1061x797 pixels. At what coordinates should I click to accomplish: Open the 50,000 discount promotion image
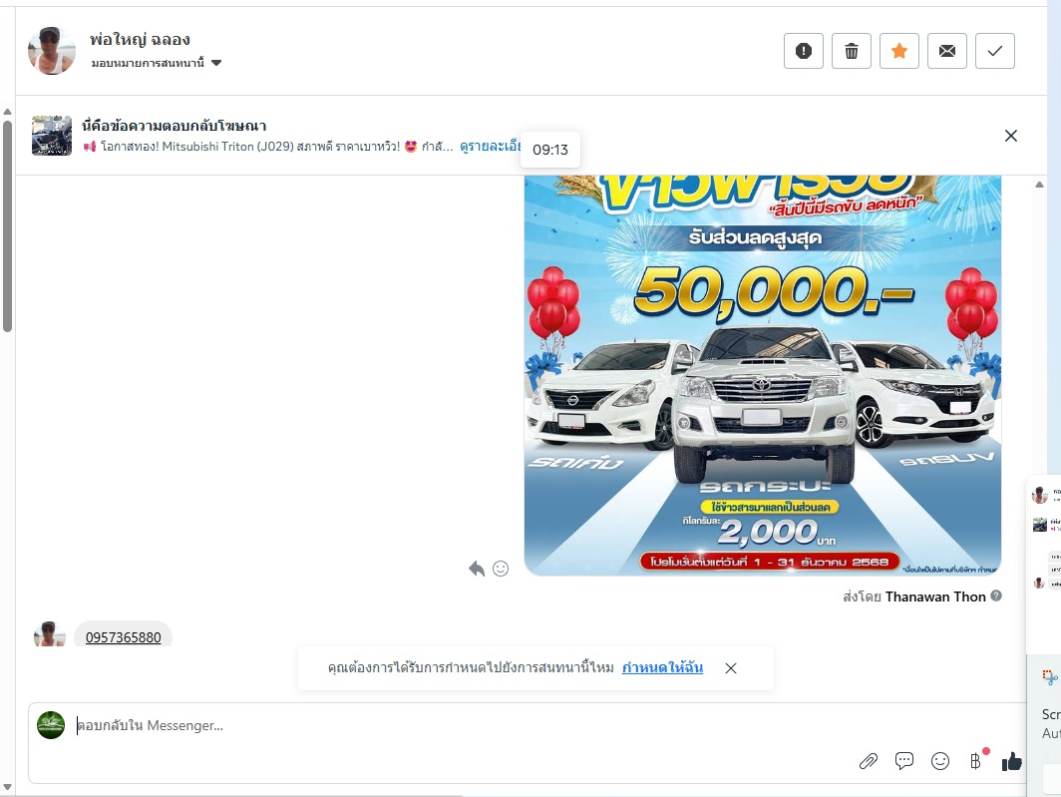pos(763,375)
